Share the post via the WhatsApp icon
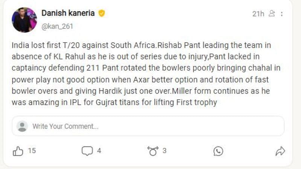Screen dimensions: 301x169 pyautogui.click(x=218, y=151)
